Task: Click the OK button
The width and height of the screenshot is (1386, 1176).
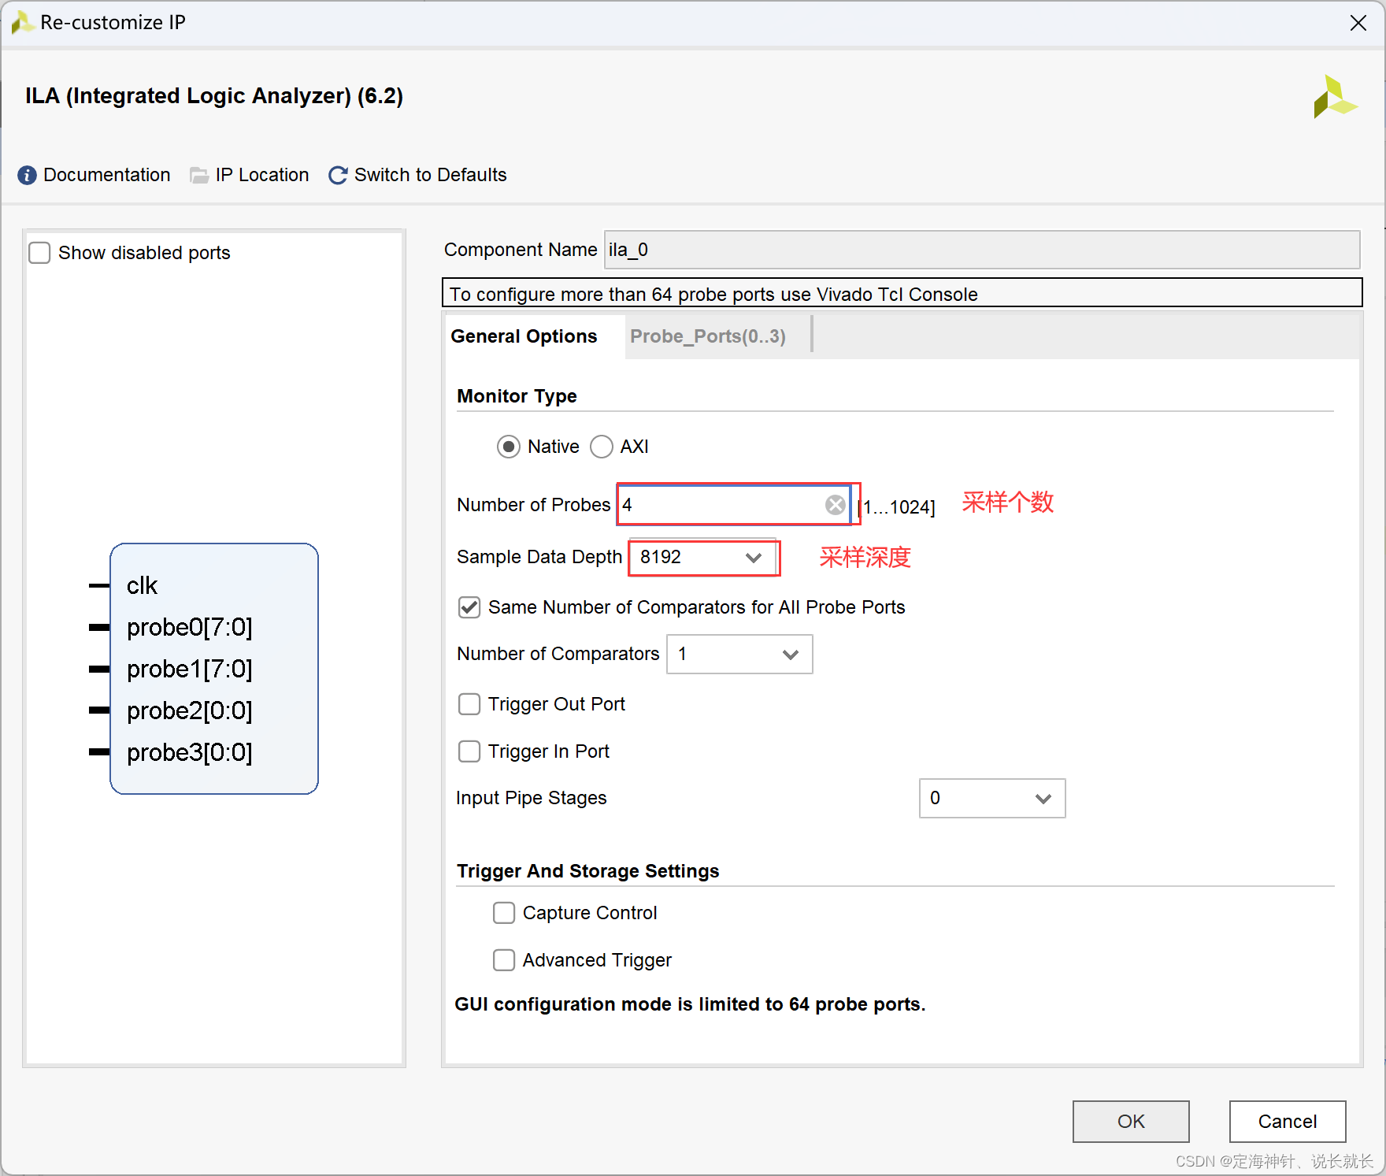Action: tap(1131, 1122)
